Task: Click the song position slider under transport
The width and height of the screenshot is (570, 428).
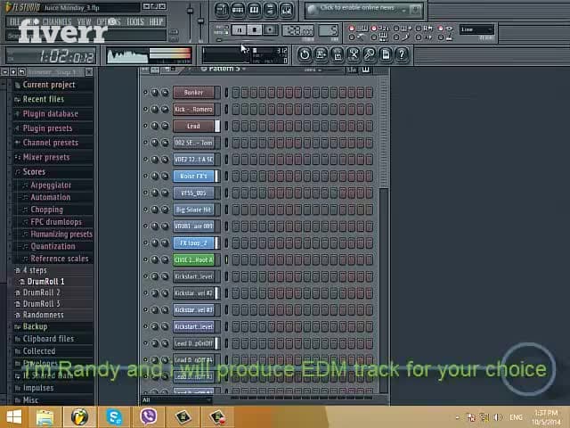Action: pos(248,40)
